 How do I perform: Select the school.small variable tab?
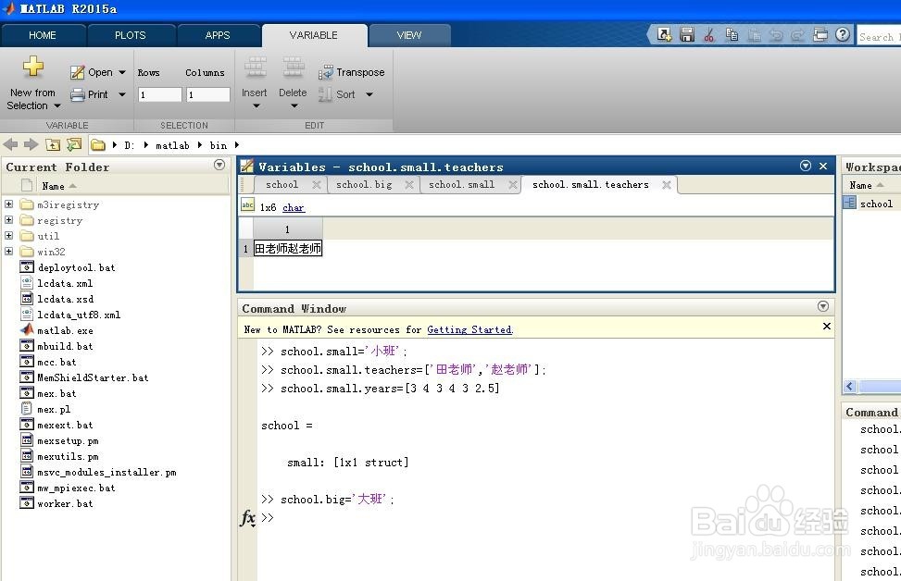[461, 184]
